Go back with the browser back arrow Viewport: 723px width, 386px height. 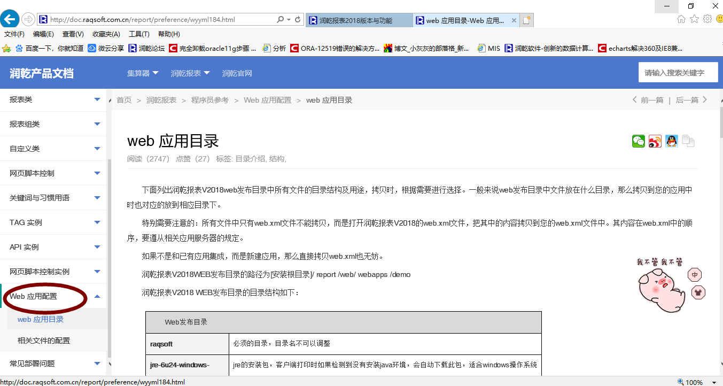coord(10,19)
